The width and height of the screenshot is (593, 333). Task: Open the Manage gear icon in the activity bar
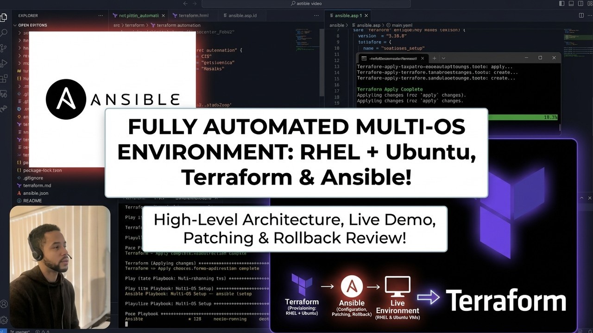point(4,320)
